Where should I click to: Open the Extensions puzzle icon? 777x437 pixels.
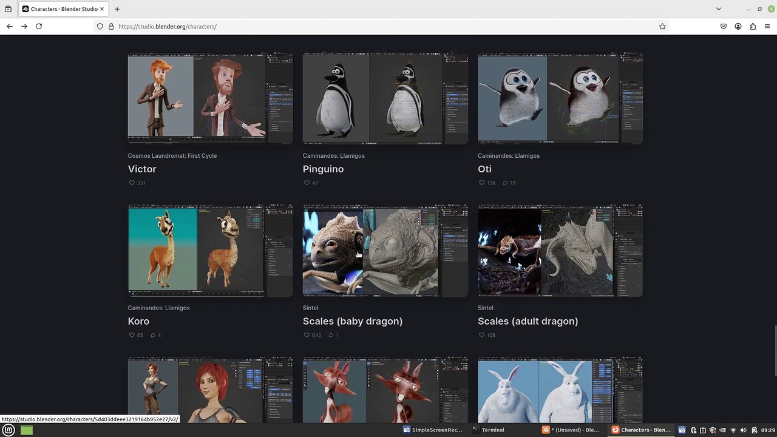[x=753, y=27]
